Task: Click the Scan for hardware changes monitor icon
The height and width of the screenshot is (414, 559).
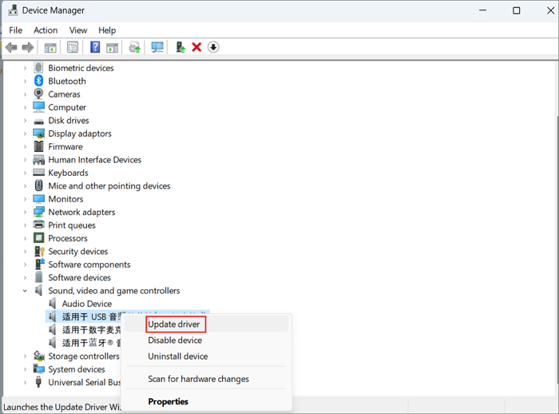Action: [157, 47]
